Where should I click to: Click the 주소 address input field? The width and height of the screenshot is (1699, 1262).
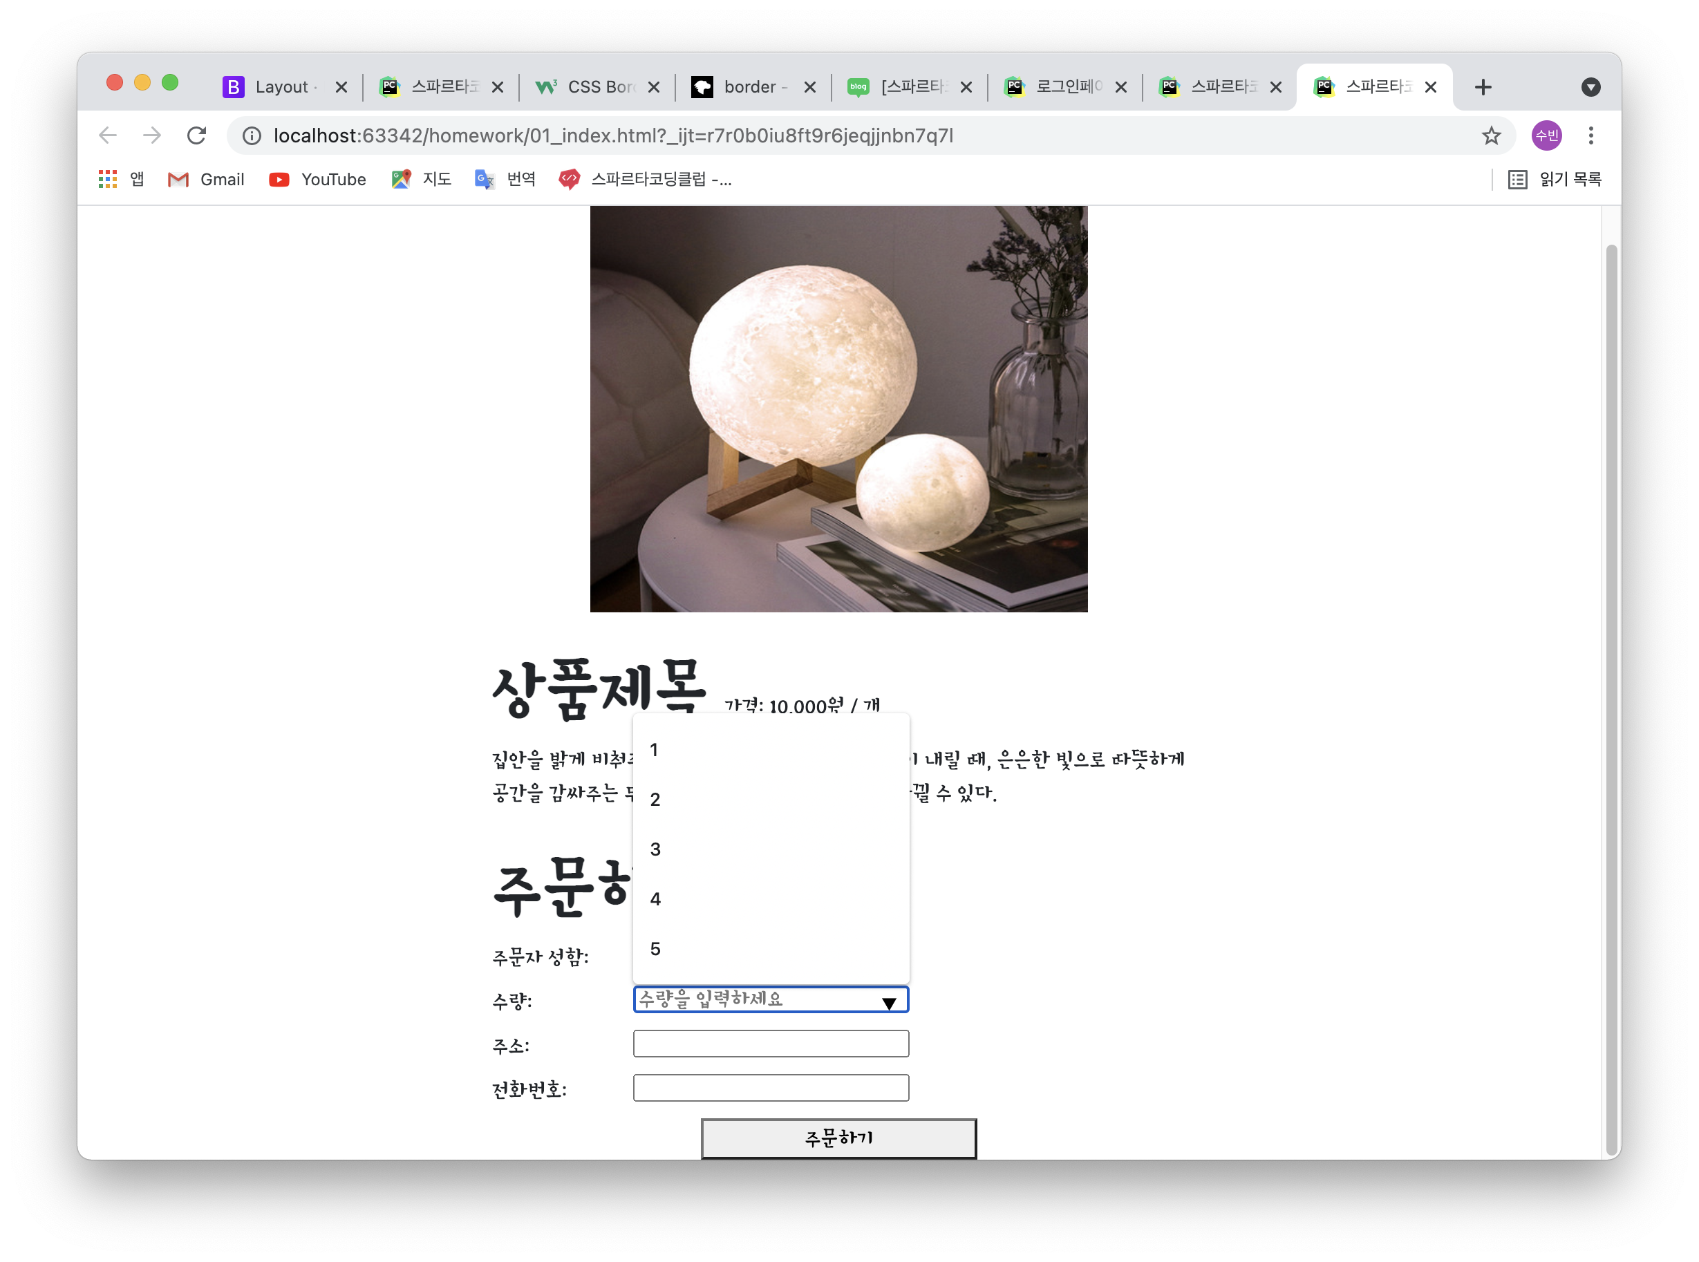click(770, 1044)
